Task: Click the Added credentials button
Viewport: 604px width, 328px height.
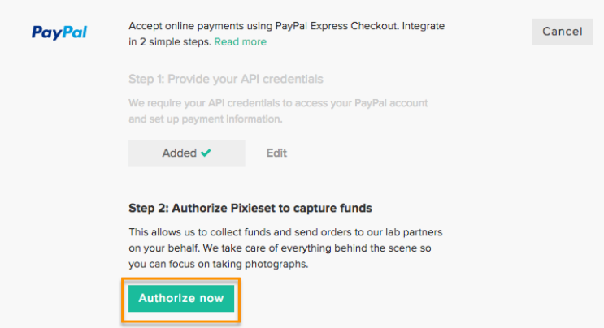Action: click(187, 153)
